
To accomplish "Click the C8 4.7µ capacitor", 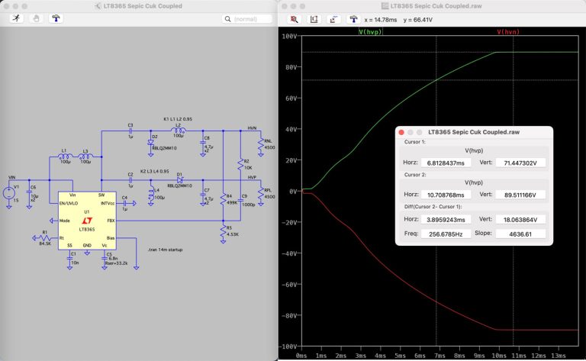I will (x=203, y=143).
